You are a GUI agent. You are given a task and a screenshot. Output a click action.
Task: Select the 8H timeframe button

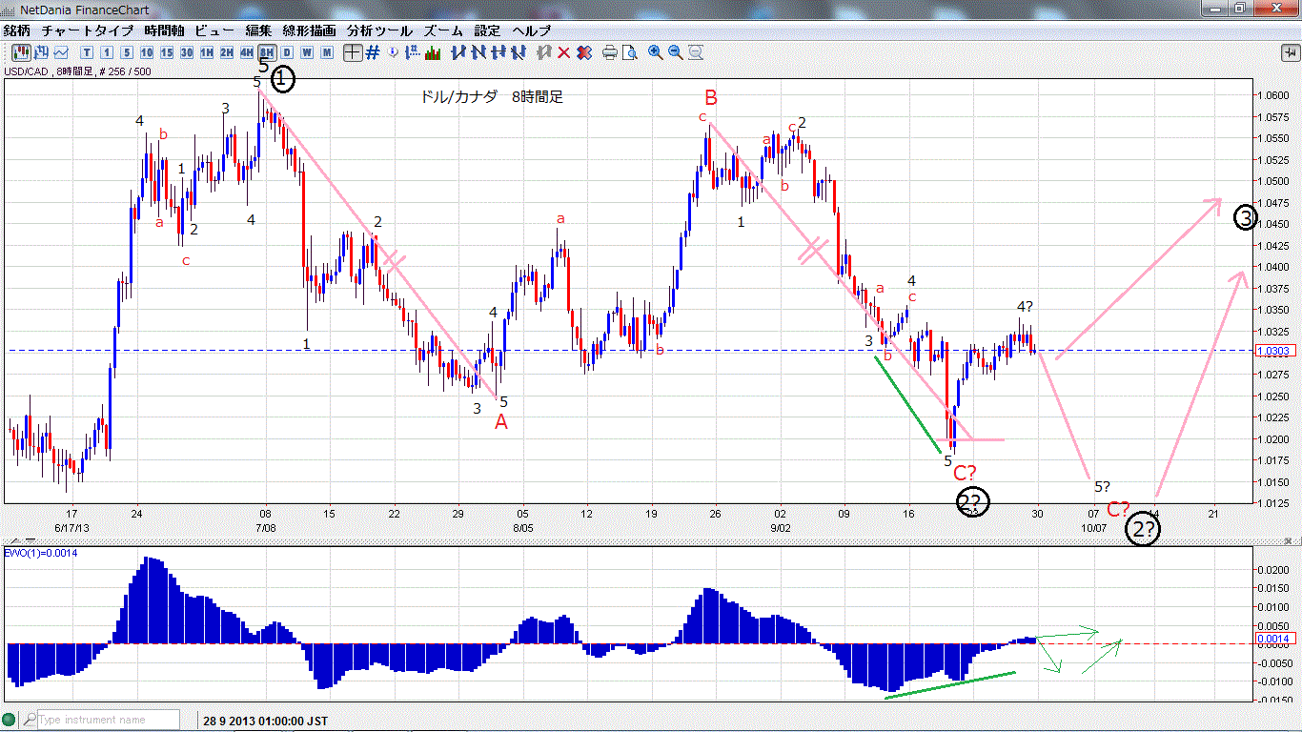(x=267, y=52)
